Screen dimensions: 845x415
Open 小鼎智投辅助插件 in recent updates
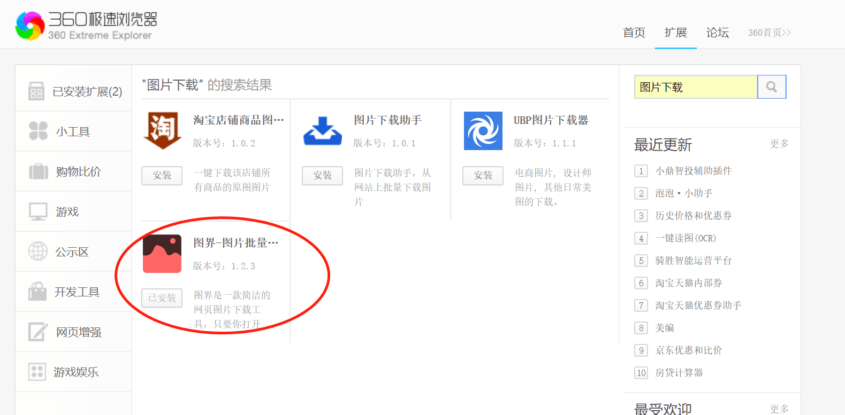click(694, 171)
